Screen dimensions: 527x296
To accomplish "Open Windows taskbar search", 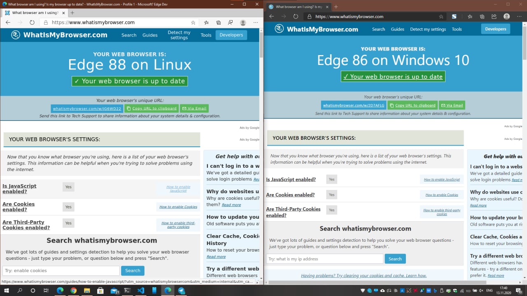I will click(x=20, y=291).
